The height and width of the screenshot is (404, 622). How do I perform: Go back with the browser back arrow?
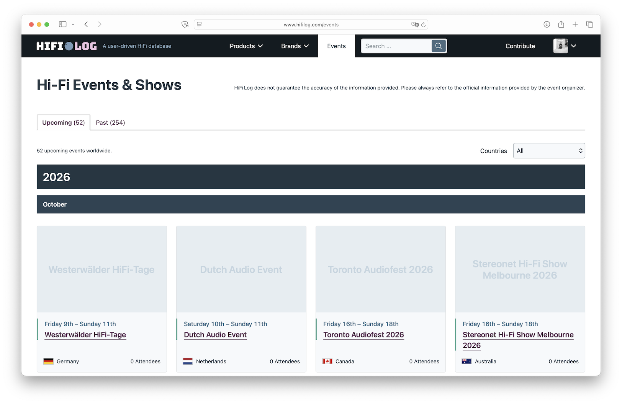coord(87,24)
